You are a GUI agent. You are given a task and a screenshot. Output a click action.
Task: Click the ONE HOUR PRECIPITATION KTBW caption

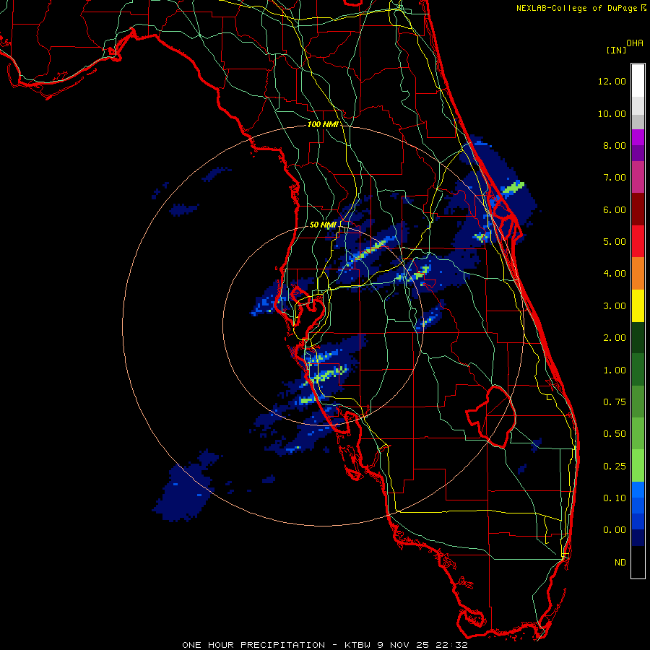pyautogui.click(x=325, y=645)
